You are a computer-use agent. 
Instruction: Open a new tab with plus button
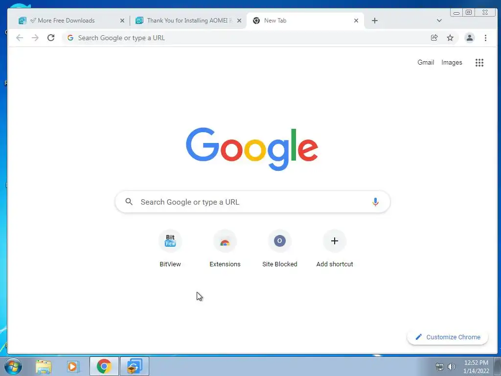pos(375,21)
